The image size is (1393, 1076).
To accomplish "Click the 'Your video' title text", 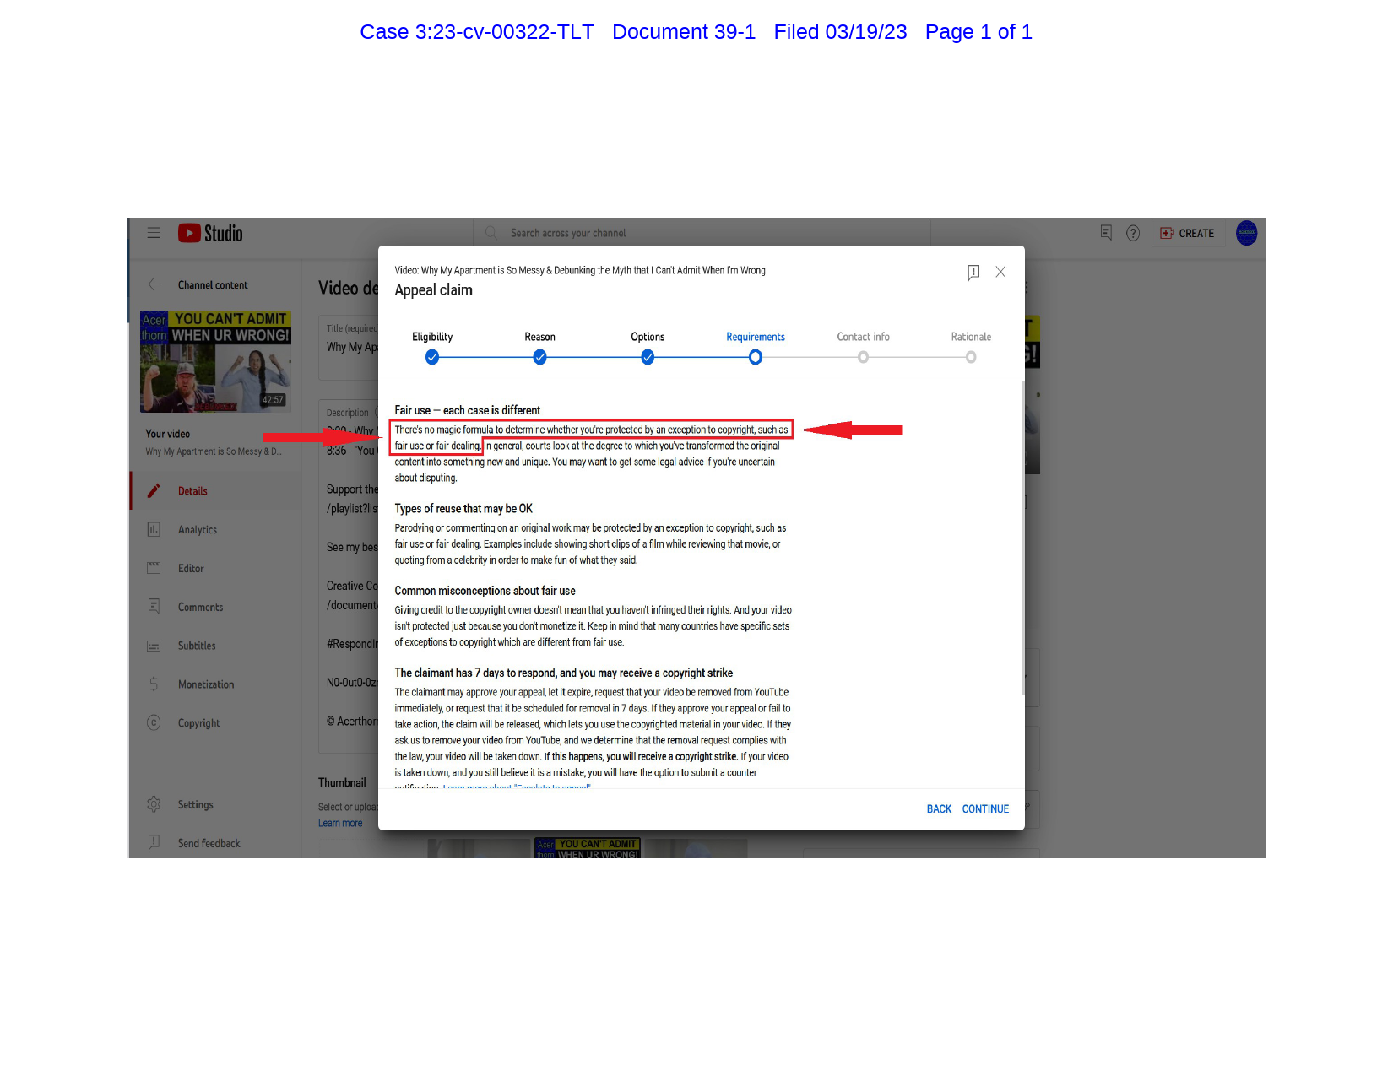I will pos(167,434).
